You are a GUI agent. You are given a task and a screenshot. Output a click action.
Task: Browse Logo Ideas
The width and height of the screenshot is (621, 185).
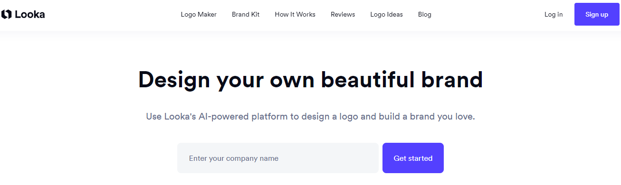click(387, 14)
